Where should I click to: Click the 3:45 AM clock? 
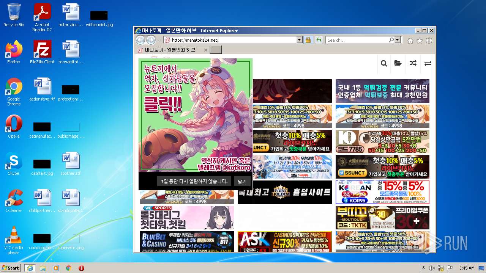coord(467,268)
